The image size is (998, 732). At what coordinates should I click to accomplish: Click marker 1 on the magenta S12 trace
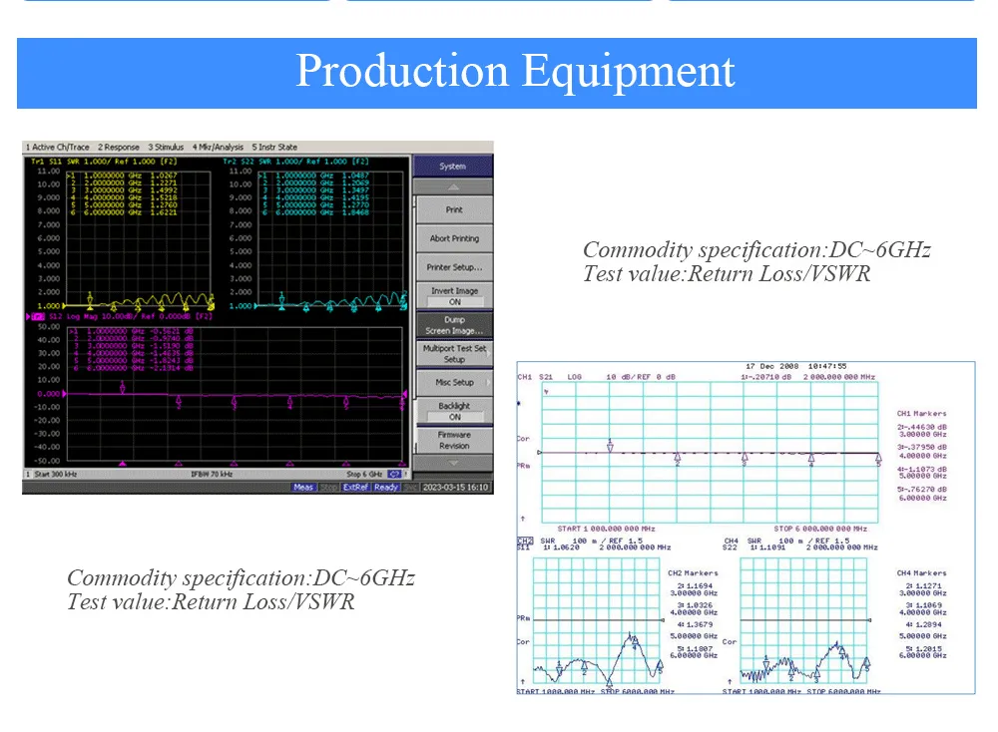point(123,386)
